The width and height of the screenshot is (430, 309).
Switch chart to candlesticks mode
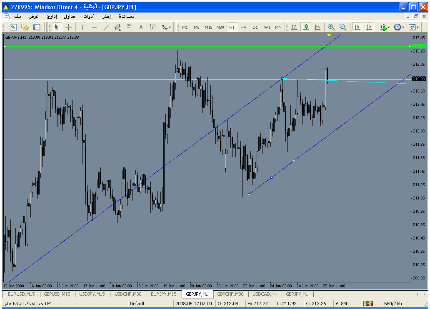pyautogui.click(x=306, y=27)
